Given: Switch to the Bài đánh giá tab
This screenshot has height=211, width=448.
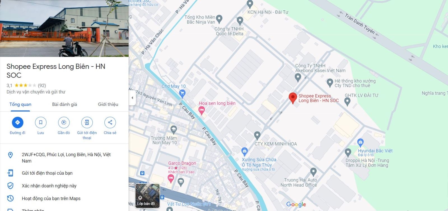Looking at the screenshot, I should pos(64,104).
